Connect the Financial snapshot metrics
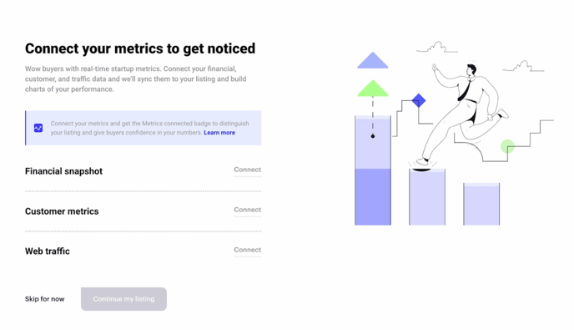 point(248,170)
